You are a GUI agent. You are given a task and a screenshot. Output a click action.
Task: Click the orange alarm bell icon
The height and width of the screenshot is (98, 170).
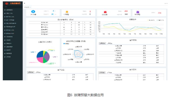pyautogui.click(x=67, y=12)
